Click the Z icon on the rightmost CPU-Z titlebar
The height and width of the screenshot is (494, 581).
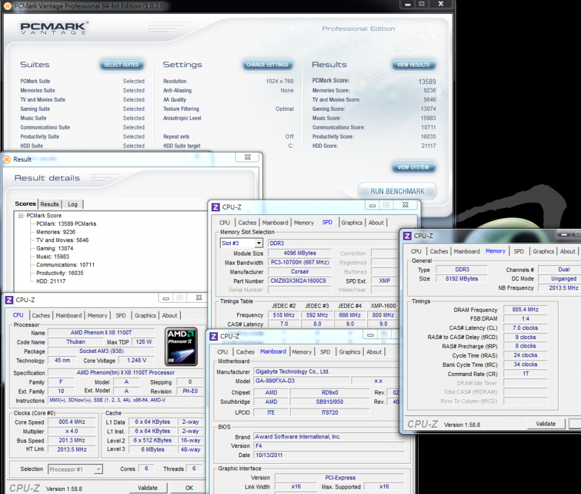tap(407, 235)
